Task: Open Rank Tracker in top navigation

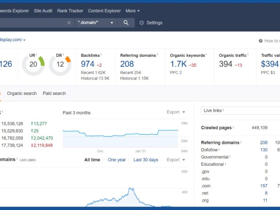Action: (70, 11)
